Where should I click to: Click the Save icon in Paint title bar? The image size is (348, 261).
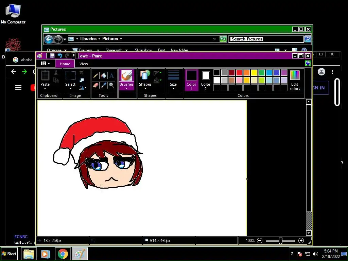52,56
